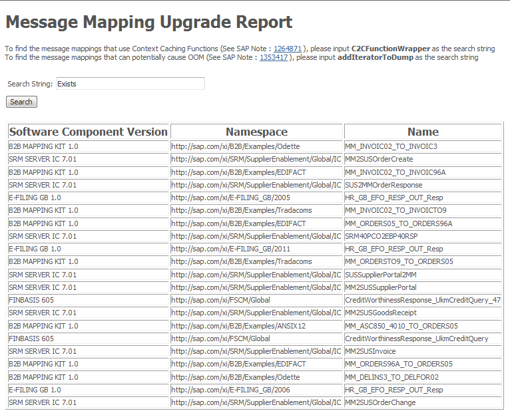This screenshot has height=417, width=510.
Task: Click the B2B/Examples/ANSIX12 namespace cell
Action: tap(256, 326)
